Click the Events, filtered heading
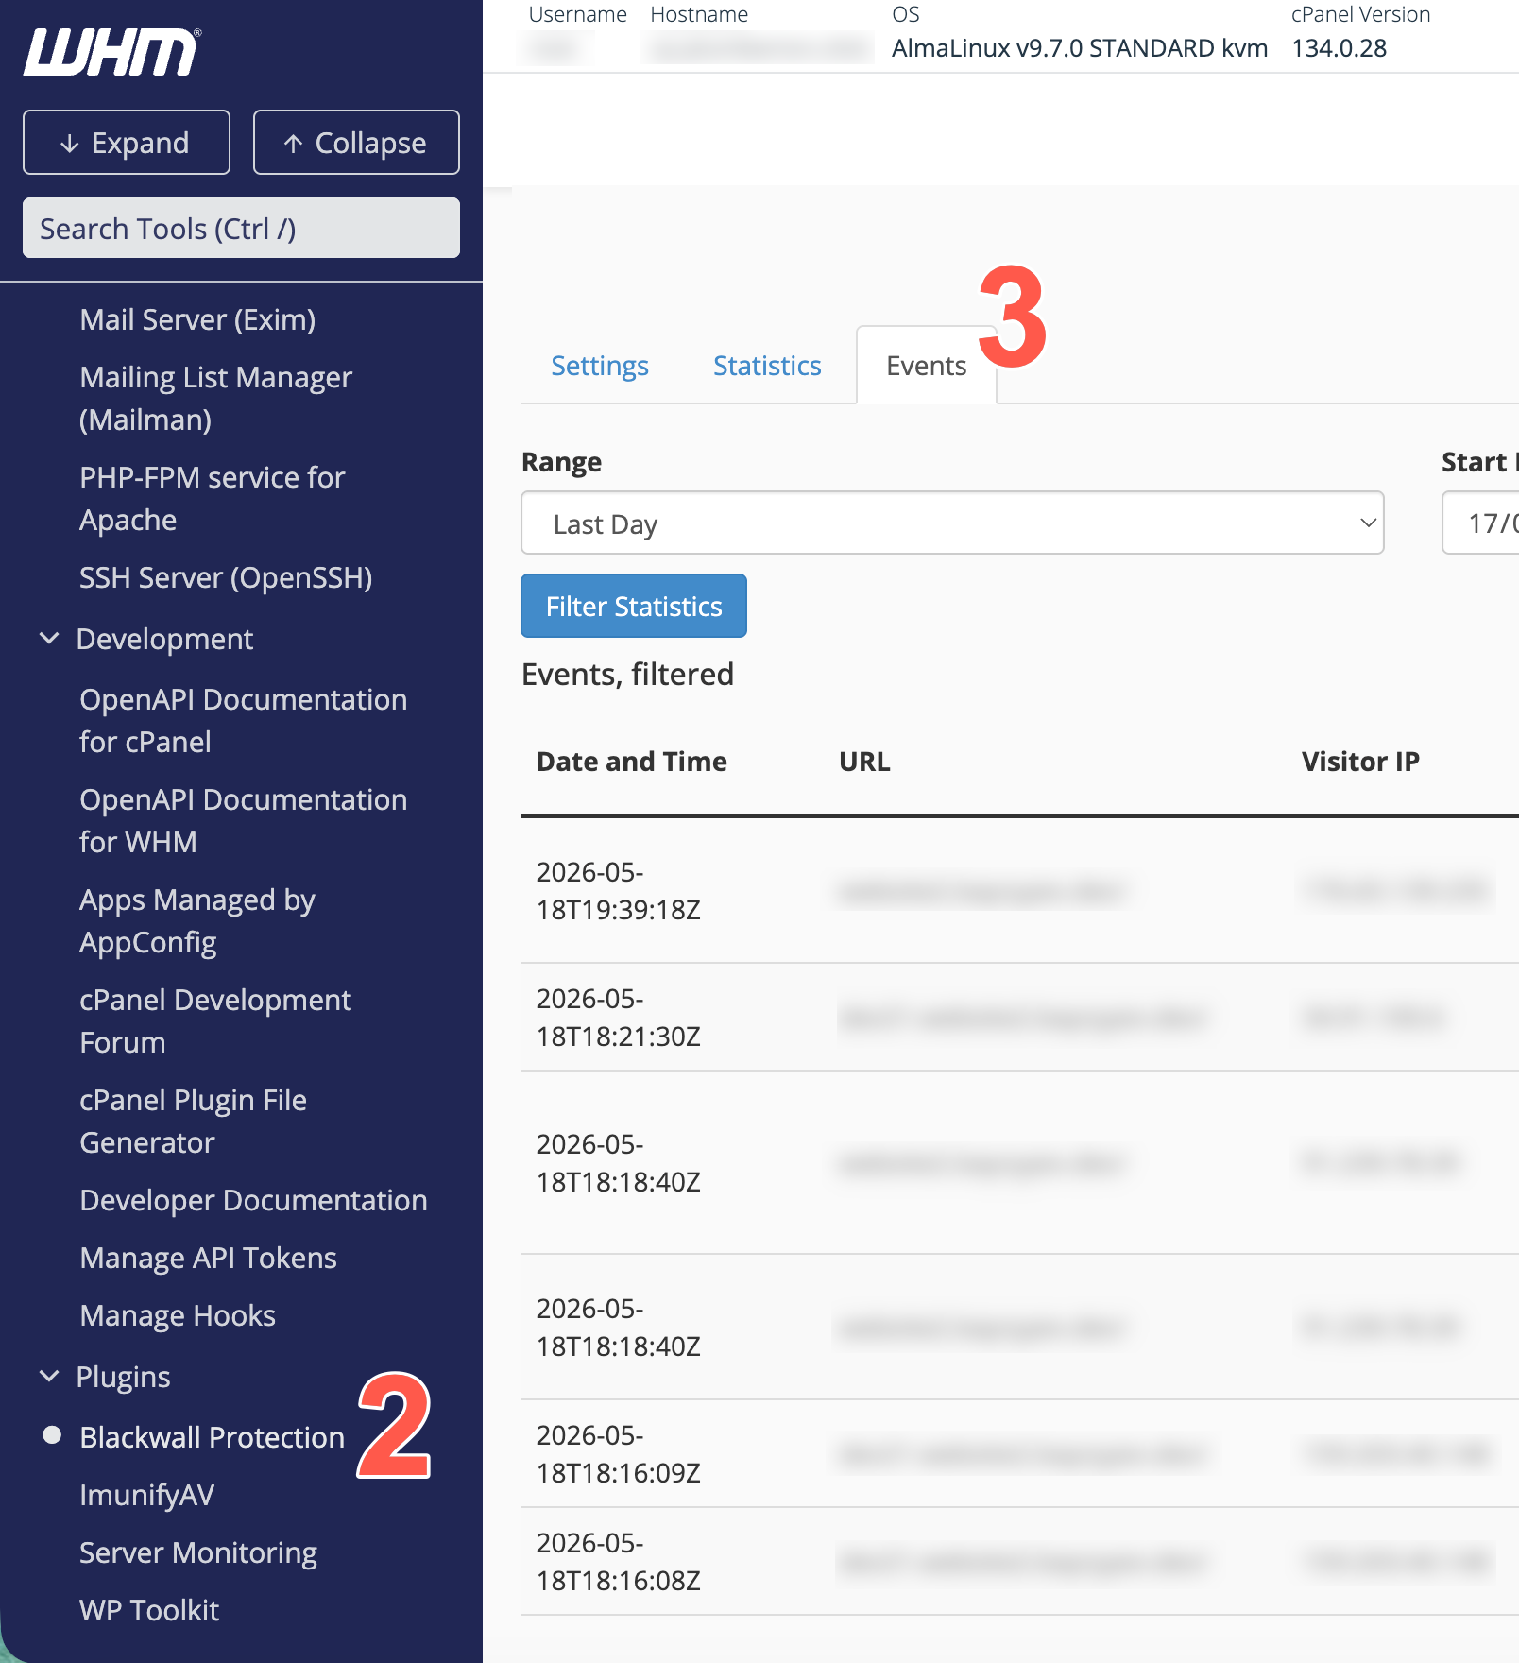 pyautogui.click(x=627, y=675)
